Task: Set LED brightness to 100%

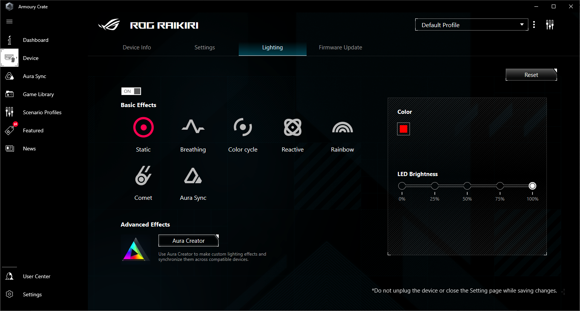Action: [x=532, y=186]
